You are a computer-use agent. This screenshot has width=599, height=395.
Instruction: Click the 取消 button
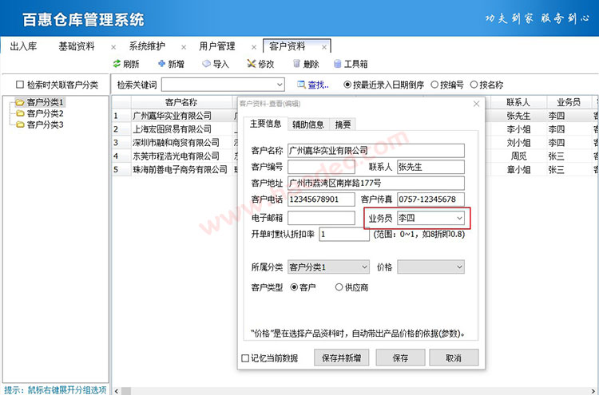pyautogui.click(x=454, y=358)
